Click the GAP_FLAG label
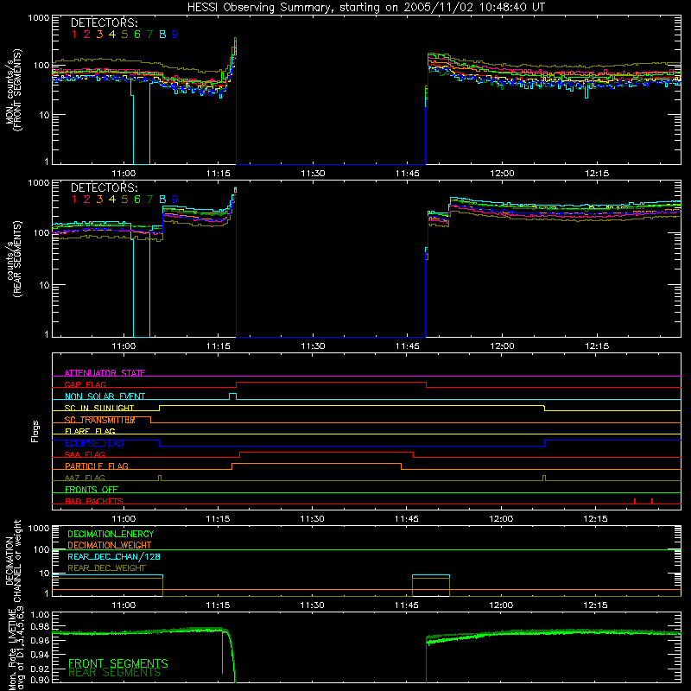The image size is (691, 691). point(86,384)
